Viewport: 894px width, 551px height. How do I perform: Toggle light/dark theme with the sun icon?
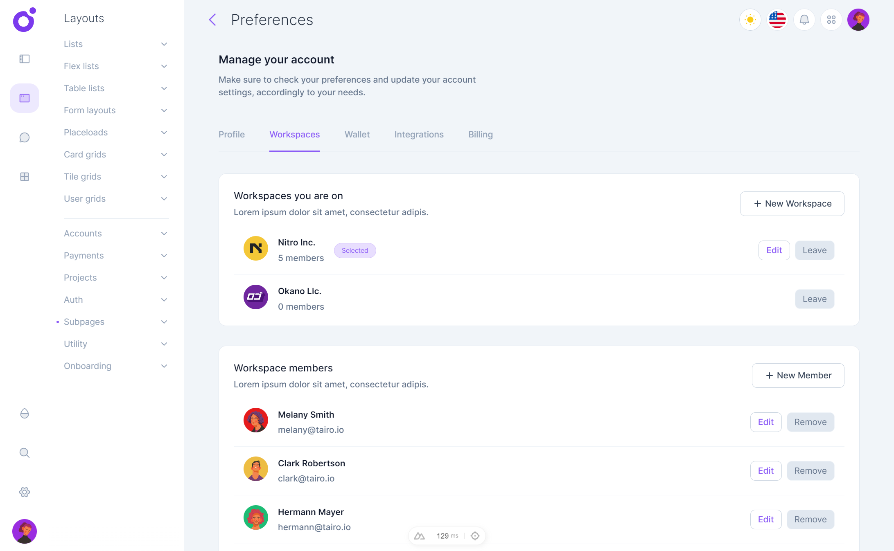tap(750, 19)
